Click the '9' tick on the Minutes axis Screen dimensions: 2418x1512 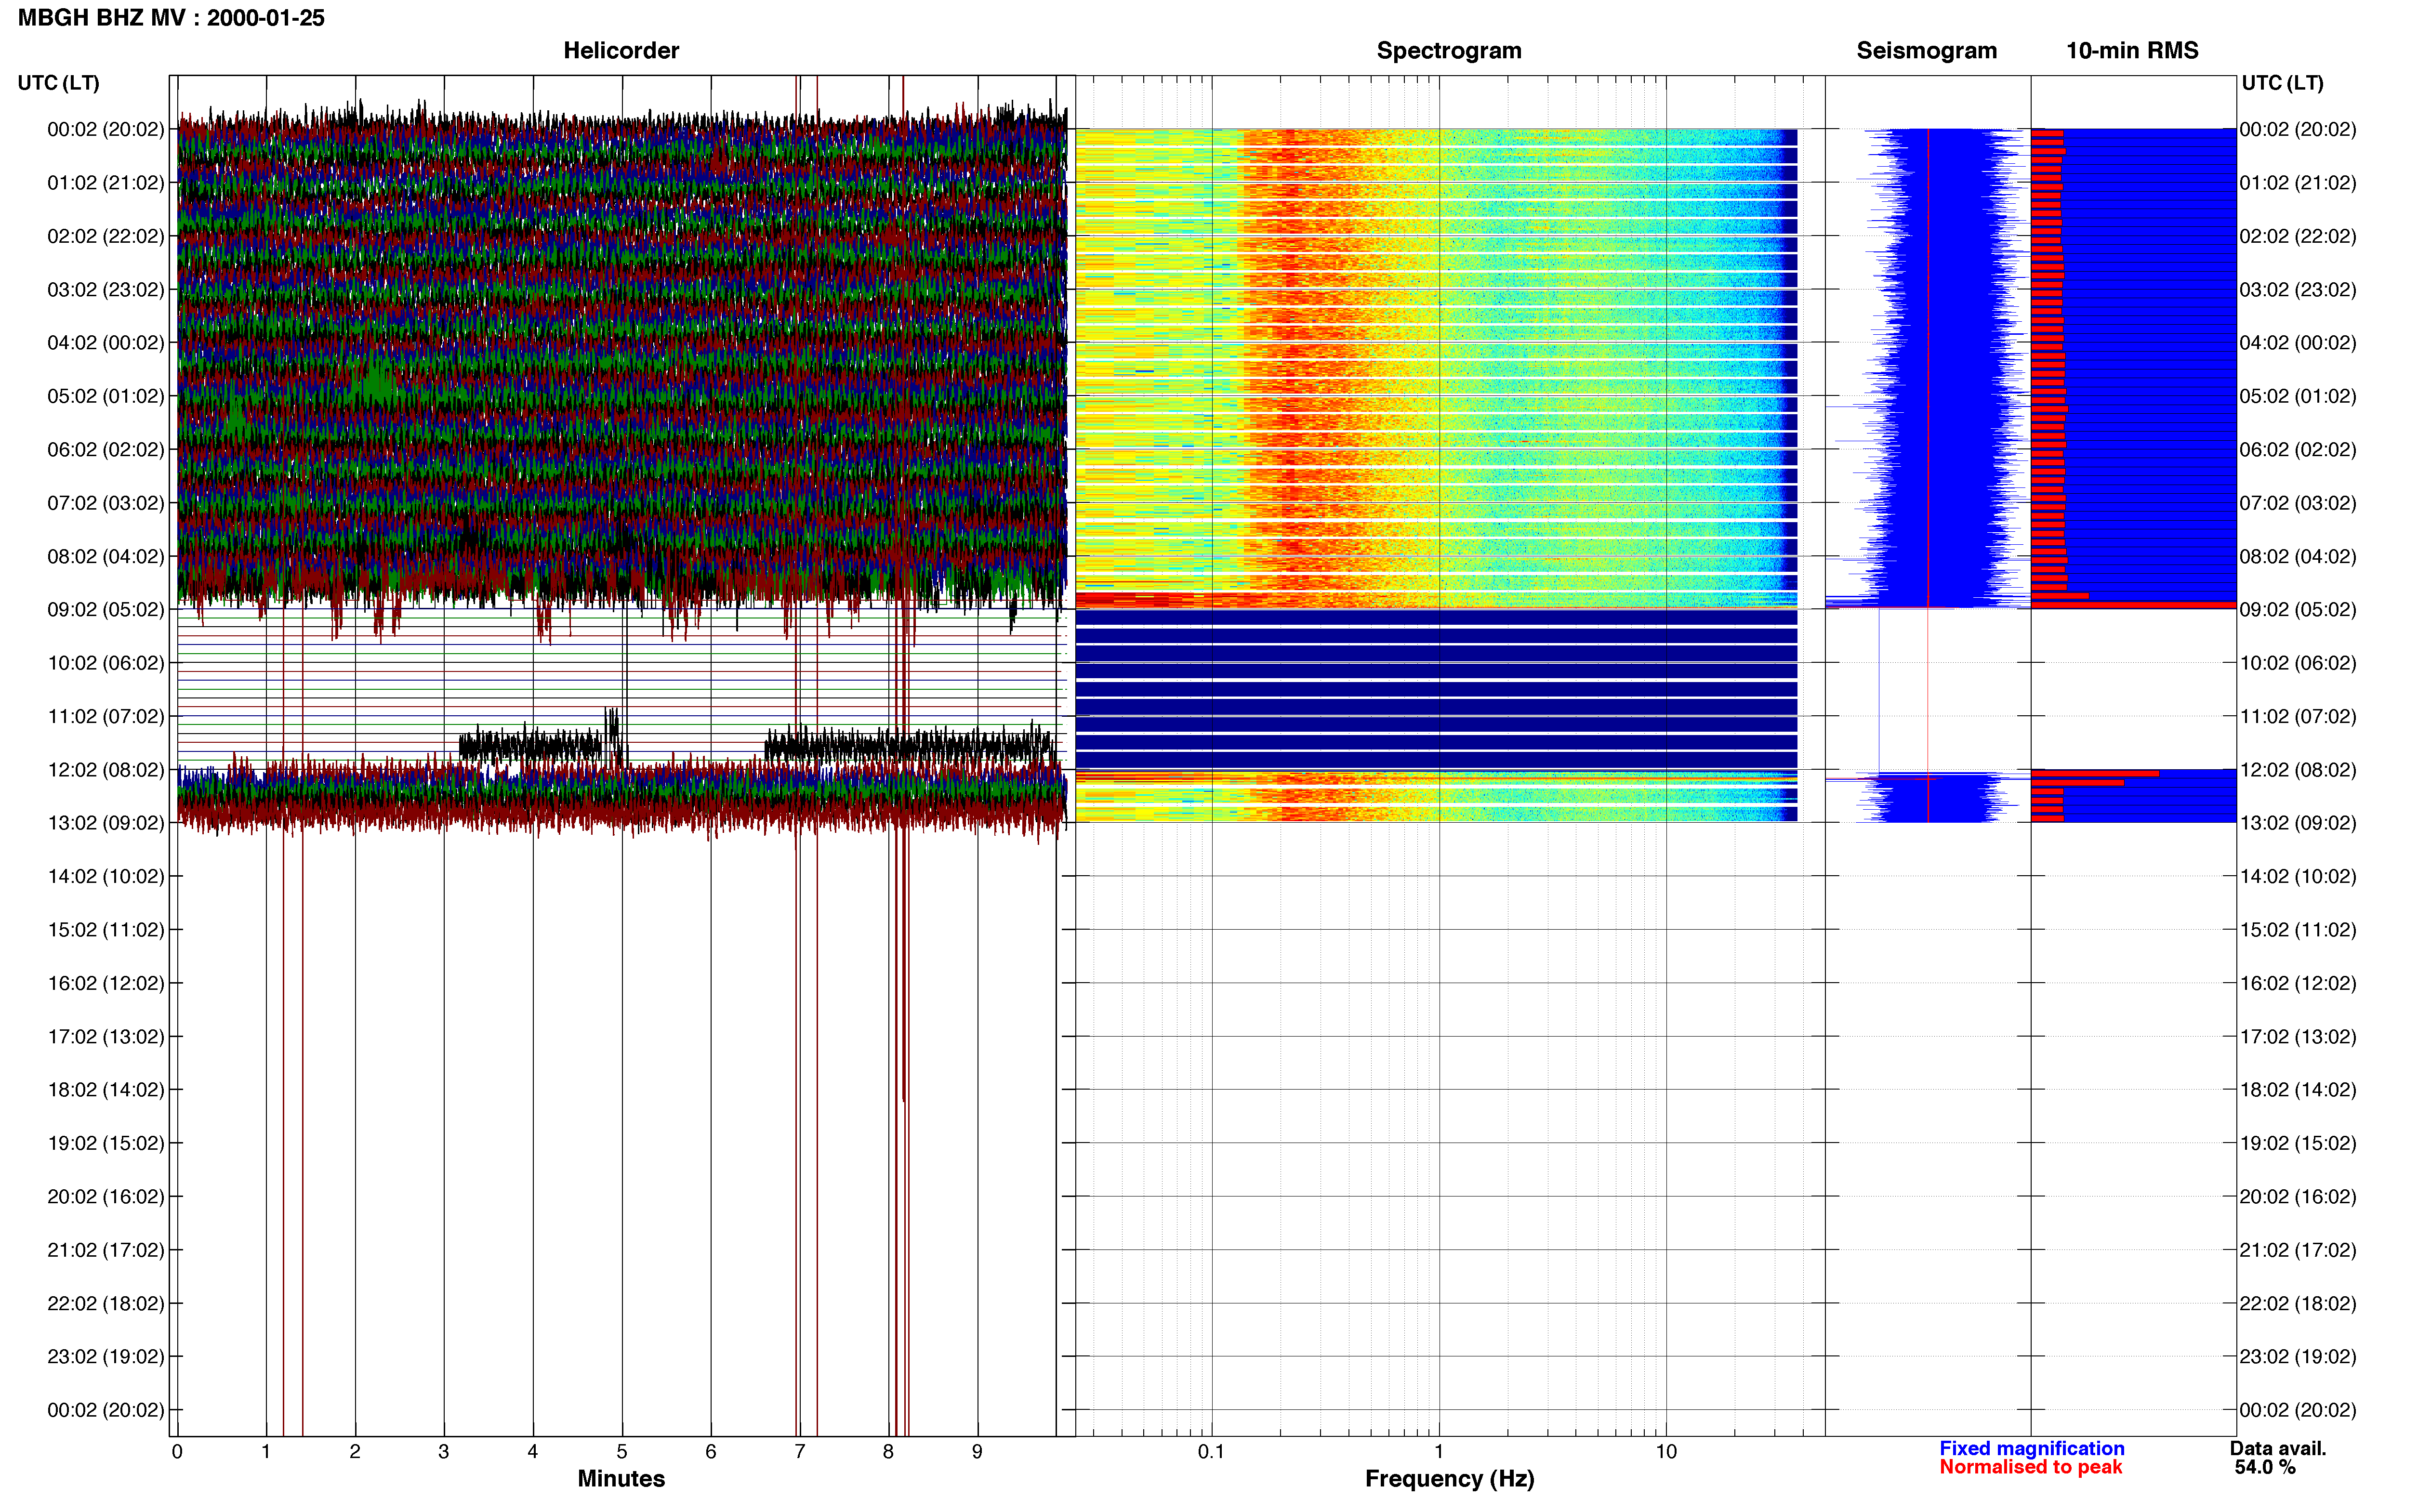[x=977, y=1451]
